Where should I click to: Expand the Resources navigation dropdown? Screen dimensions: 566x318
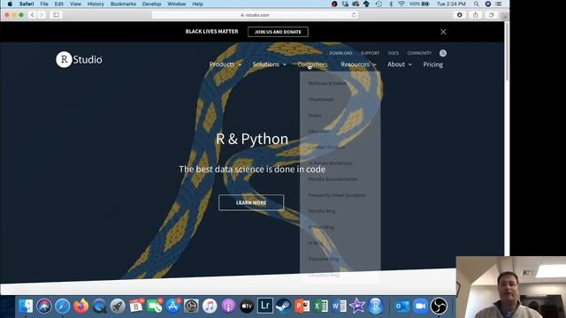pyautogui.click(x=358, y=64)
